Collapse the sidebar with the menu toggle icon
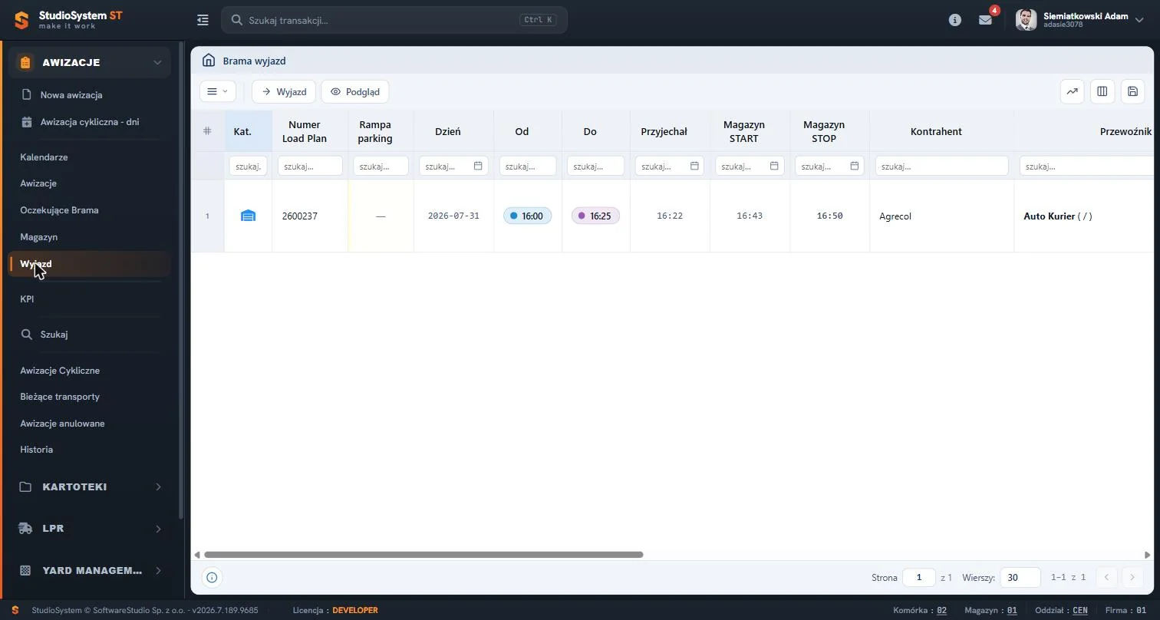 pyautogui.click(x=203, y=20)
